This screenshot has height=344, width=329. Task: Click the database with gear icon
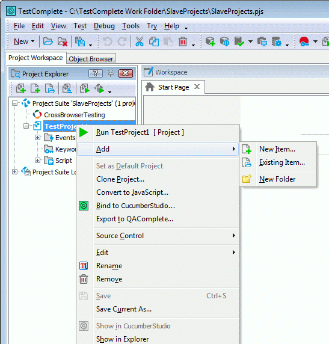click(x=276, y=41)
